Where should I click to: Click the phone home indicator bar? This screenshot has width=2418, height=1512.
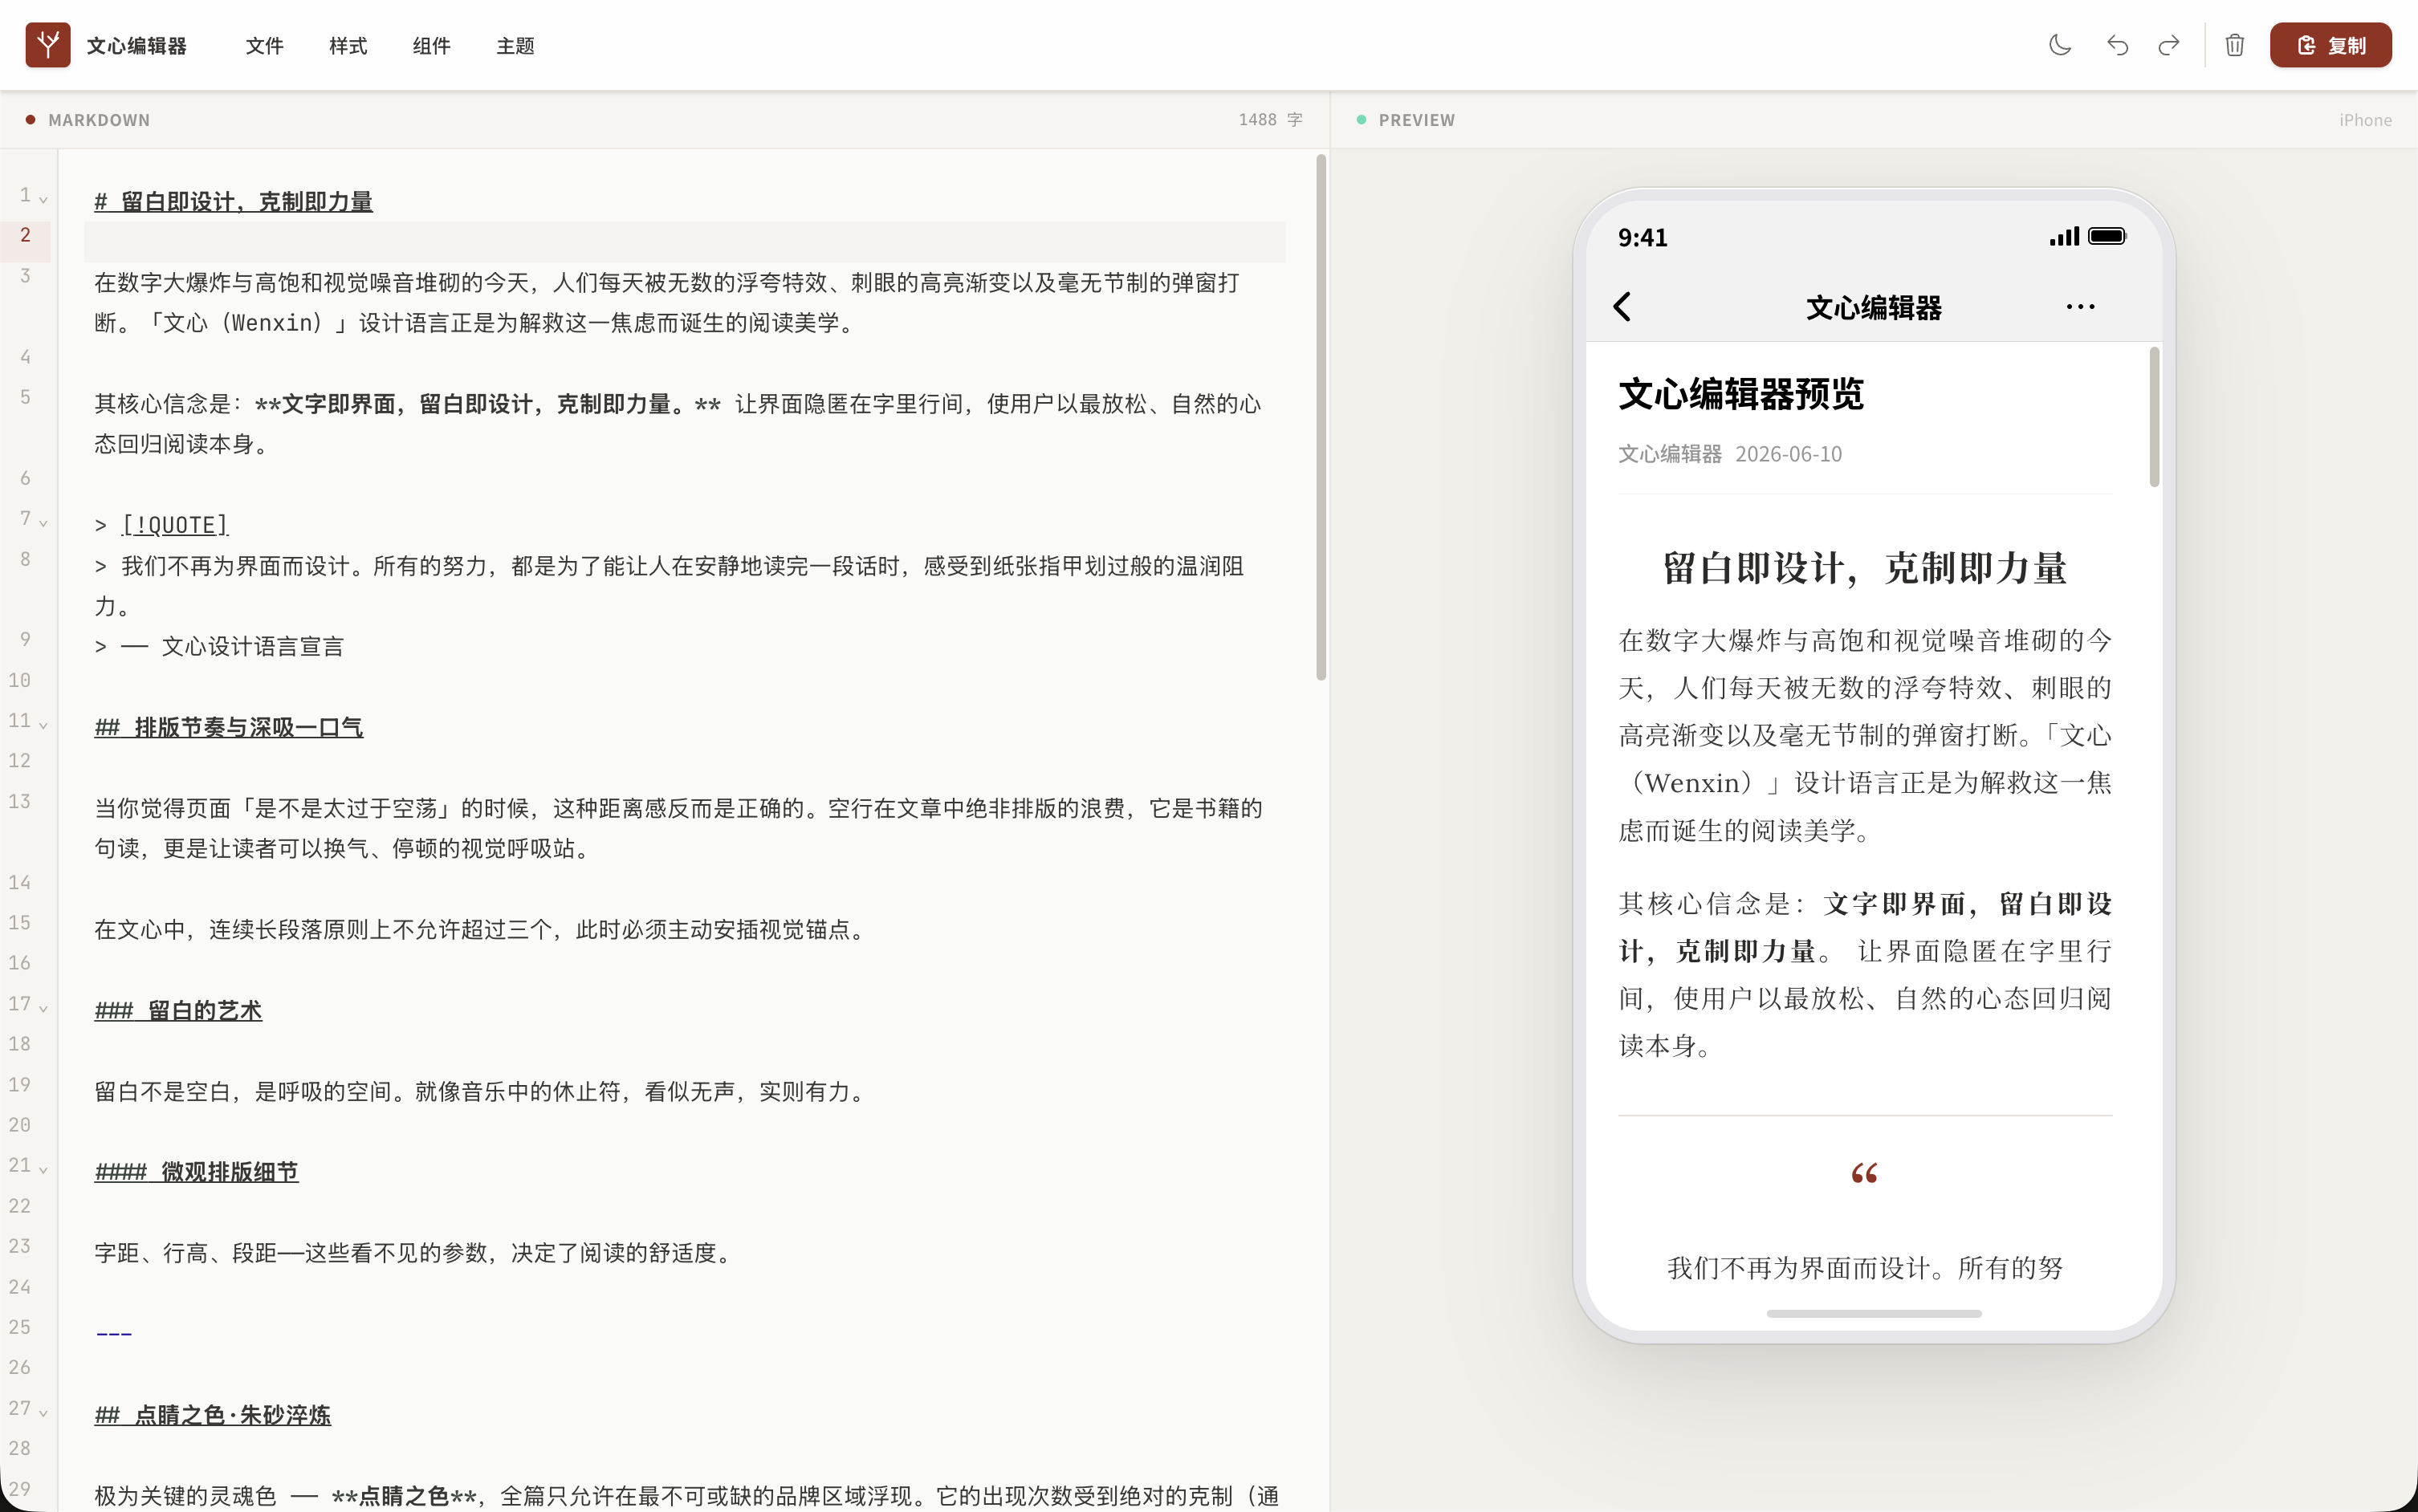(1874, 1314)
